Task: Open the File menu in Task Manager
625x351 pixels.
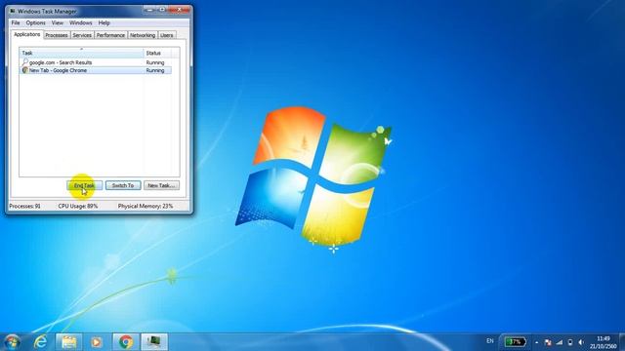Action: point(16,23)
